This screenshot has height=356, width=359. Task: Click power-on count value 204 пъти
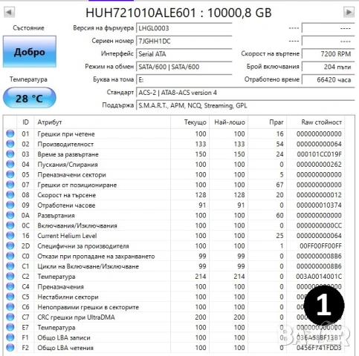tap(329, 67)
